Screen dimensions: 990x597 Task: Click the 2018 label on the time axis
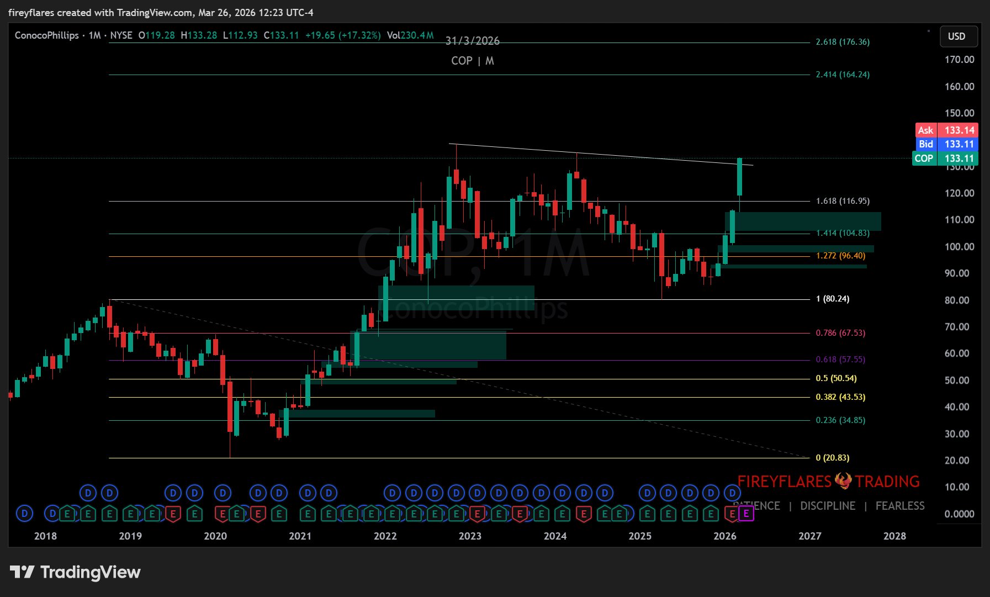coord(45,536)
